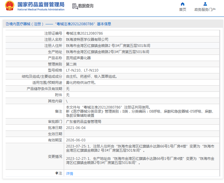Click the 变更情况 label
This screenshot has width=224, height=183.
(x=55, y=157)
